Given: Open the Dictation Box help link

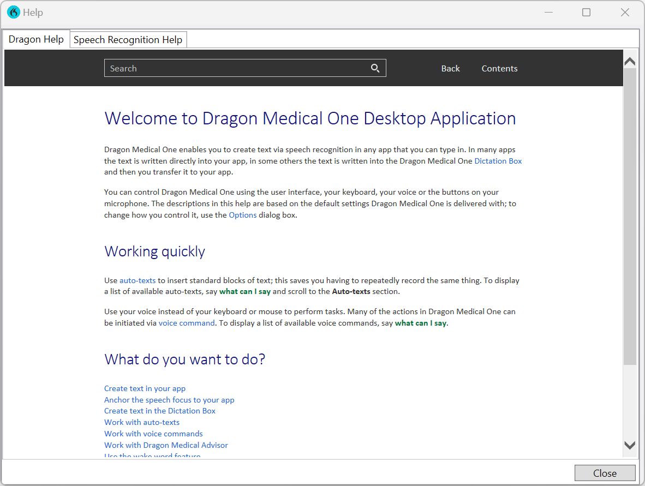Looking at the screenshot, I should click(x=498, y=160).
